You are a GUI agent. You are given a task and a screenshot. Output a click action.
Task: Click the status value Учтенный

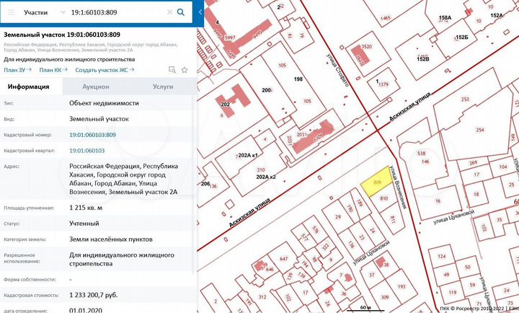coord(84,224)
